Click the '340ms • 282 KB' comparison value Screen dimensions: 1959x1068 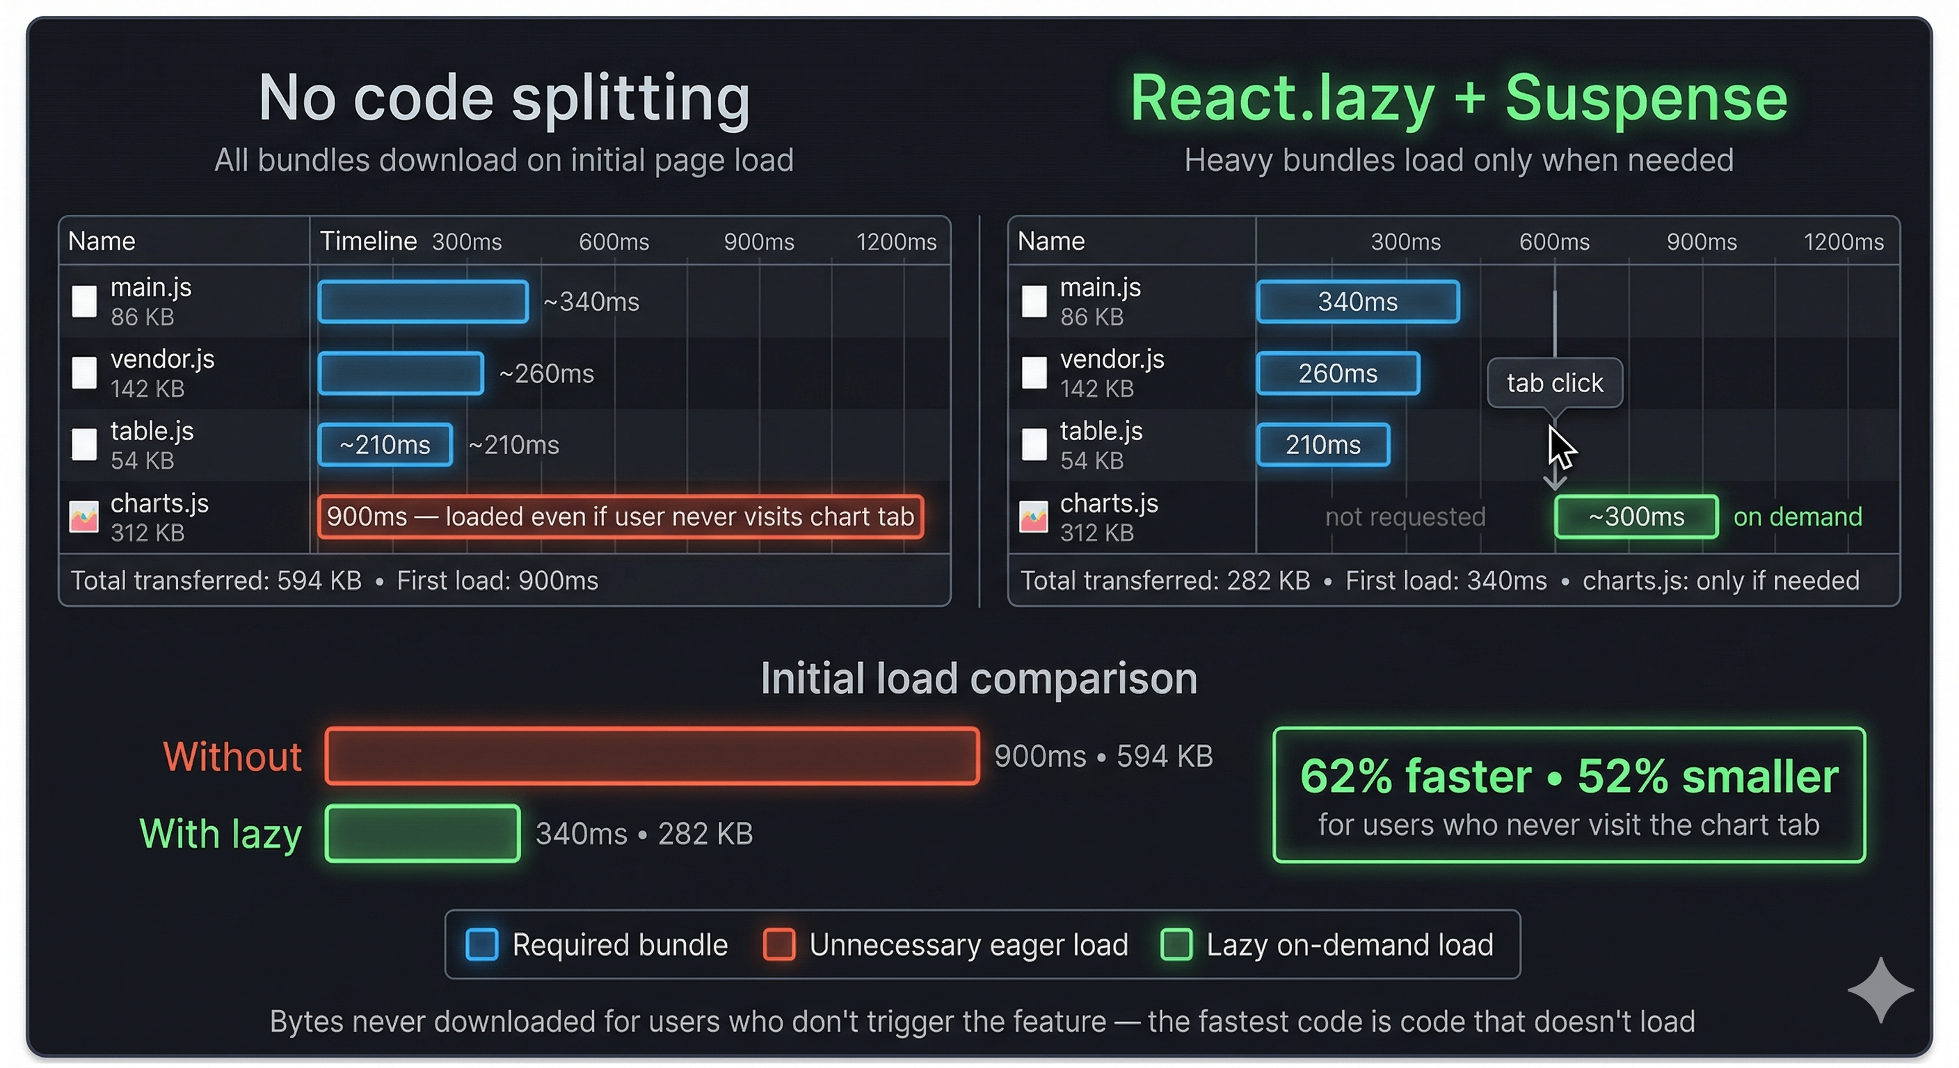[644, 834]
